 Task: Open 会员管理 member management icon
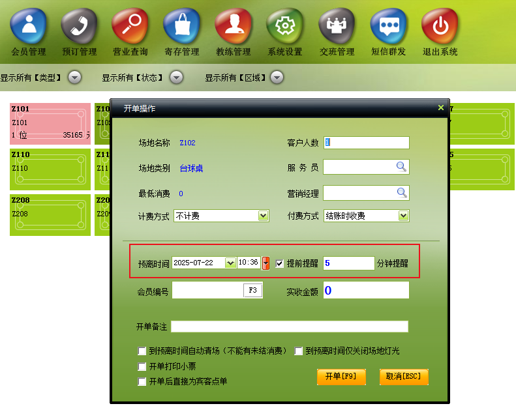coord(29,26)
